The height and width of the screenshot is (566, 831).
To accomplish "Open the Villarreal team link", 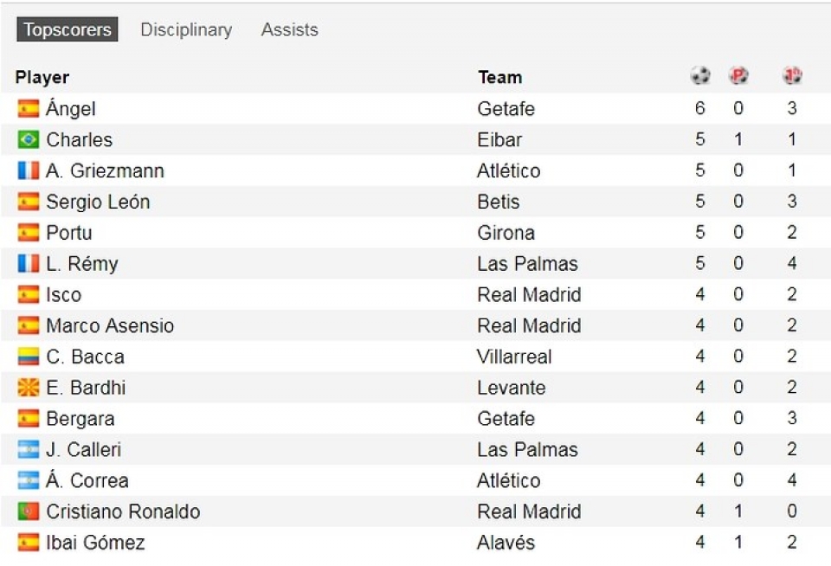I will 514,357.
